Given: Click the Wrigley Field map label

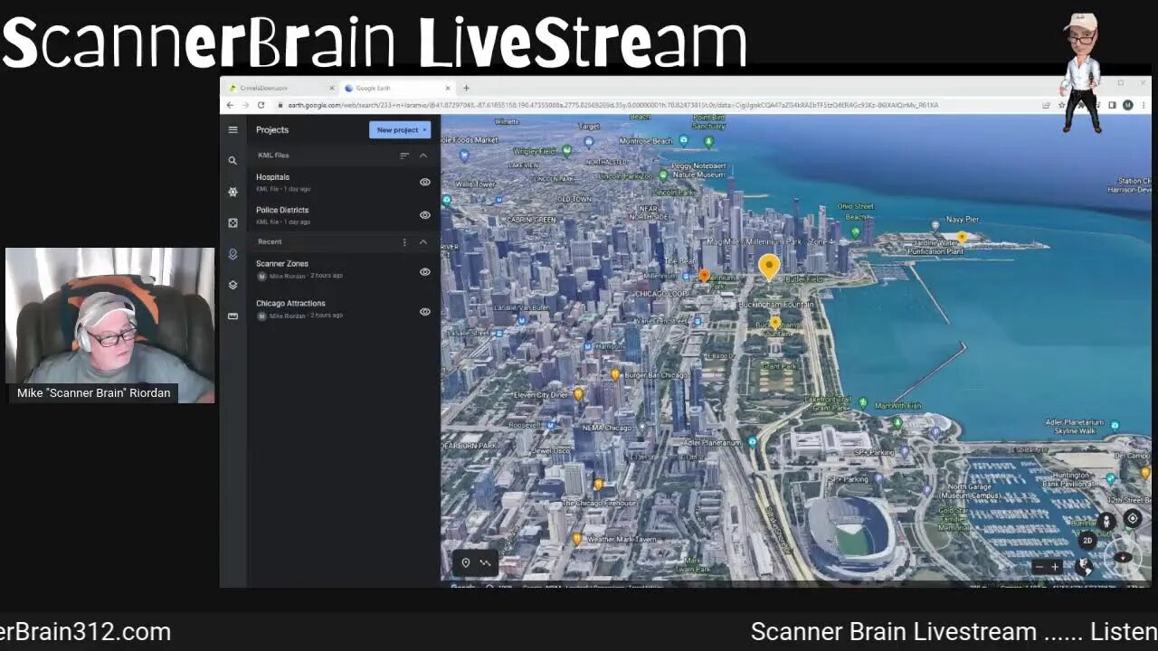Looking at the screenshot, I should [x=536, y=151].
